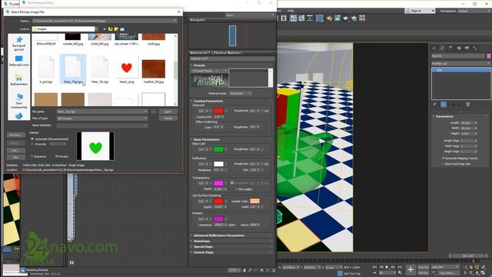Open the view menu icon in file dialog

point(122,29)
